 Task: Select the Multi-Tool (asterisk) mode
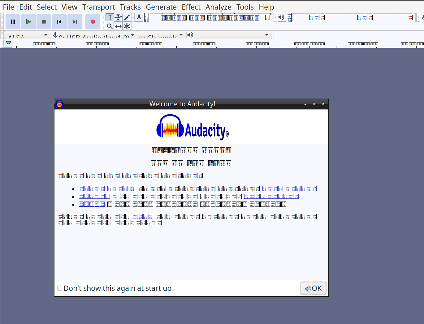(127, 26)
